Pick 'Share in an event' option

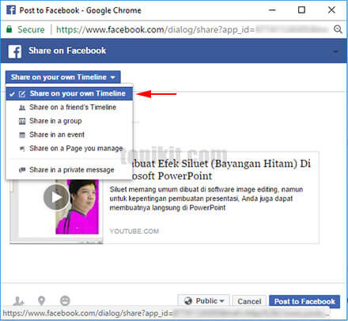coord(69,134)
